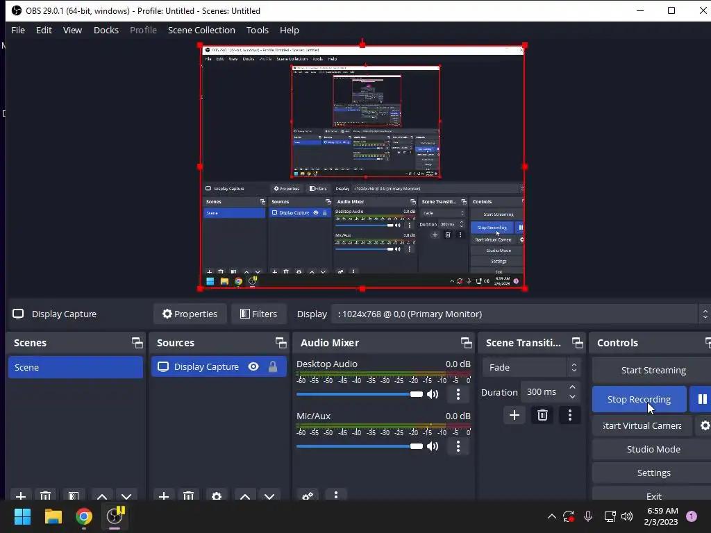The image size is (711, 533).
Task: Open source Properties button
Action: [190, 314]
